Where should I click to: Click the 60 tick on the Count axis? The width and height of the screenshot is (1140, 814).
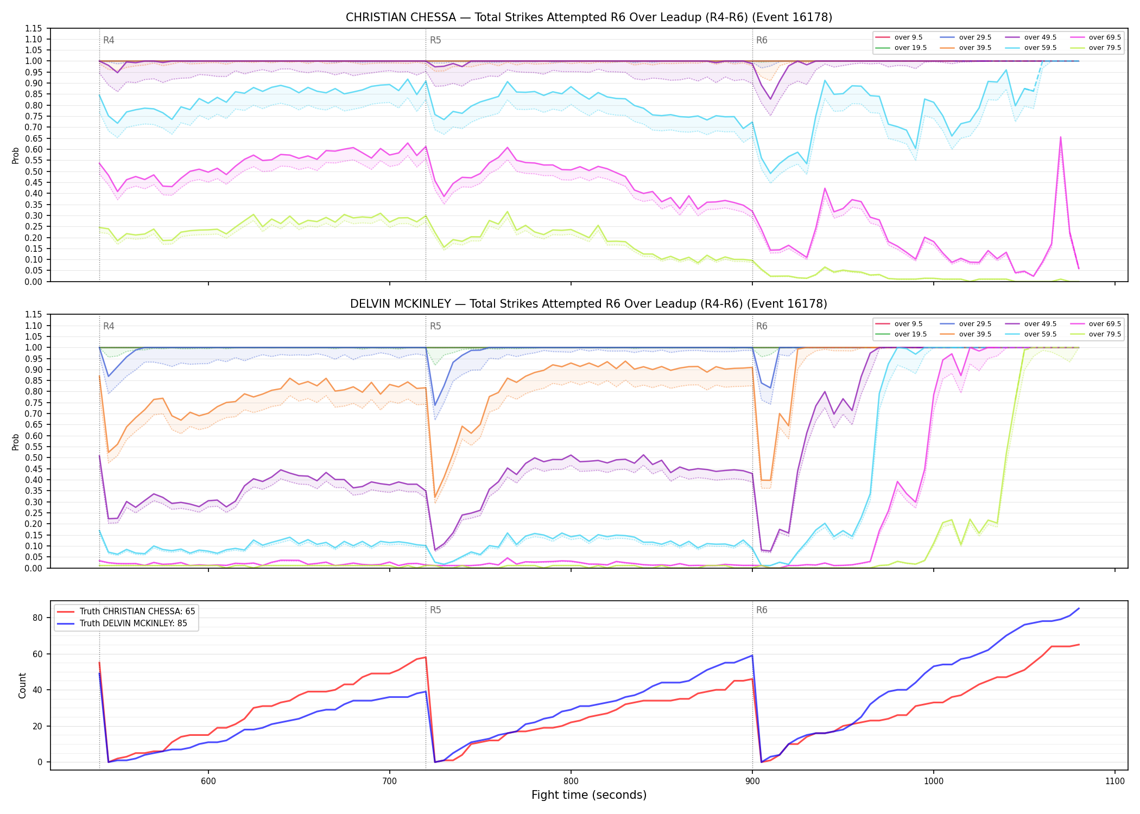pos(38,654)
